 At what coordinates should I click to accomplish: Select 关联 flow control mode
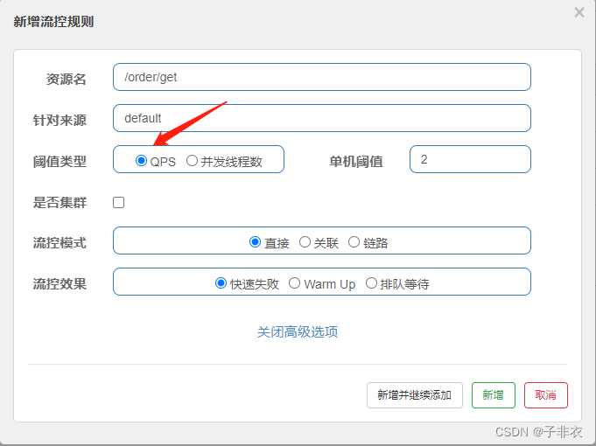coord(305,242)
